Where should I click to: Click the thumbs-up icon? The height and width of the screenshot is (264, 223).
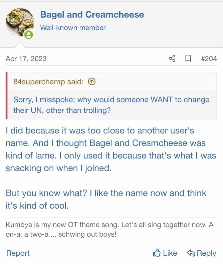point(157,253)
